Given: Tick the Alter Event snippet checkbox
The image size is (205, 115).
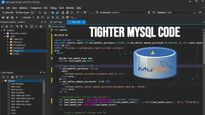Looking at the screenshot, I should tap(9, 86).
